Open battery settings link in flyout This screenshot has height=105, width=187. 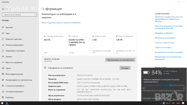(152, 98)
